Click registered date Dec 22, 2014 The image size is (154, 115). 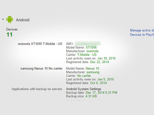[99, 62]
